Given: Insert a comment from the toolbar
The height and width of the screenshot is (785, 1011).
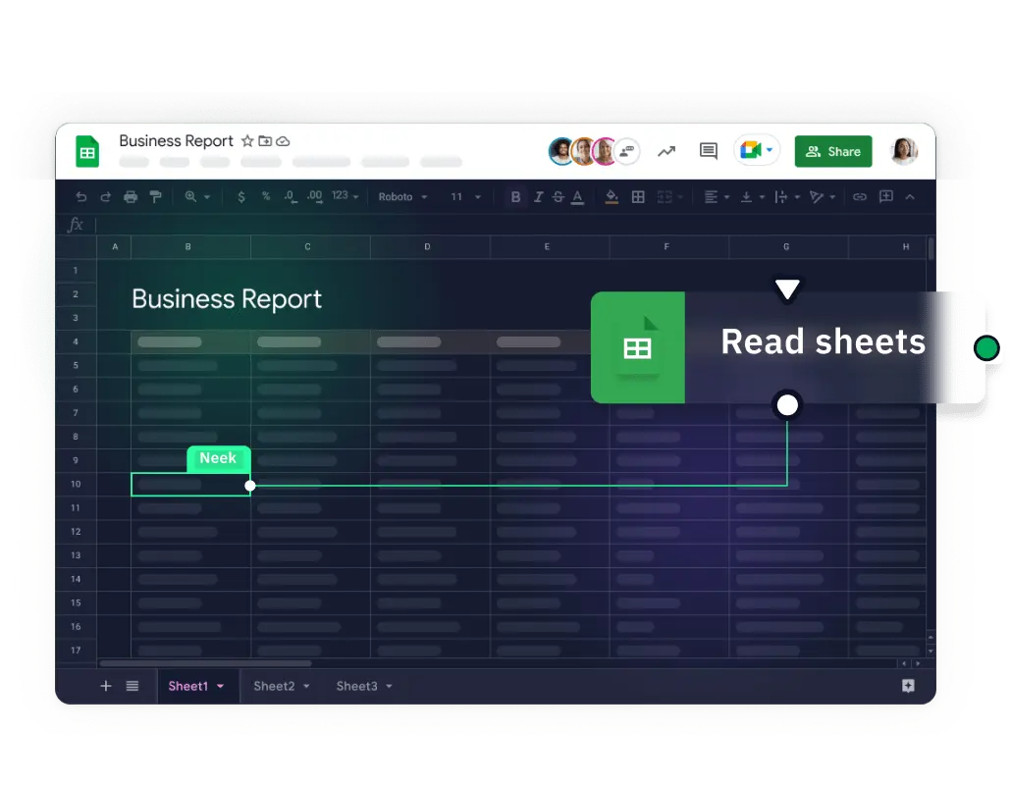Looking at the screenshot, I should click(x=886, y=196).
